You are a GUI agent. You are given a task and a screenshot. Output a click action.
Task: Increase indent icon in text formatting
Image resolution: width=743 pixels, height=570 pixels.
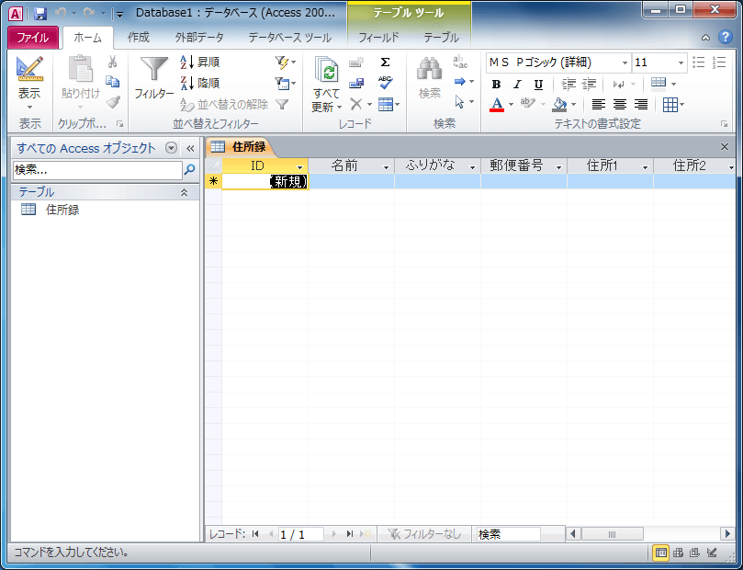[x=589, y=84]
